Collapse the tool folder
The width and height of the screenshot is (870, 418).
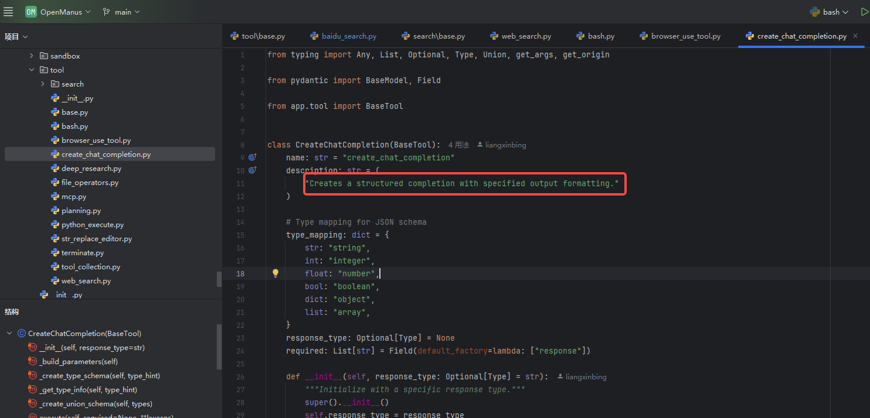[x=31, y=70]
